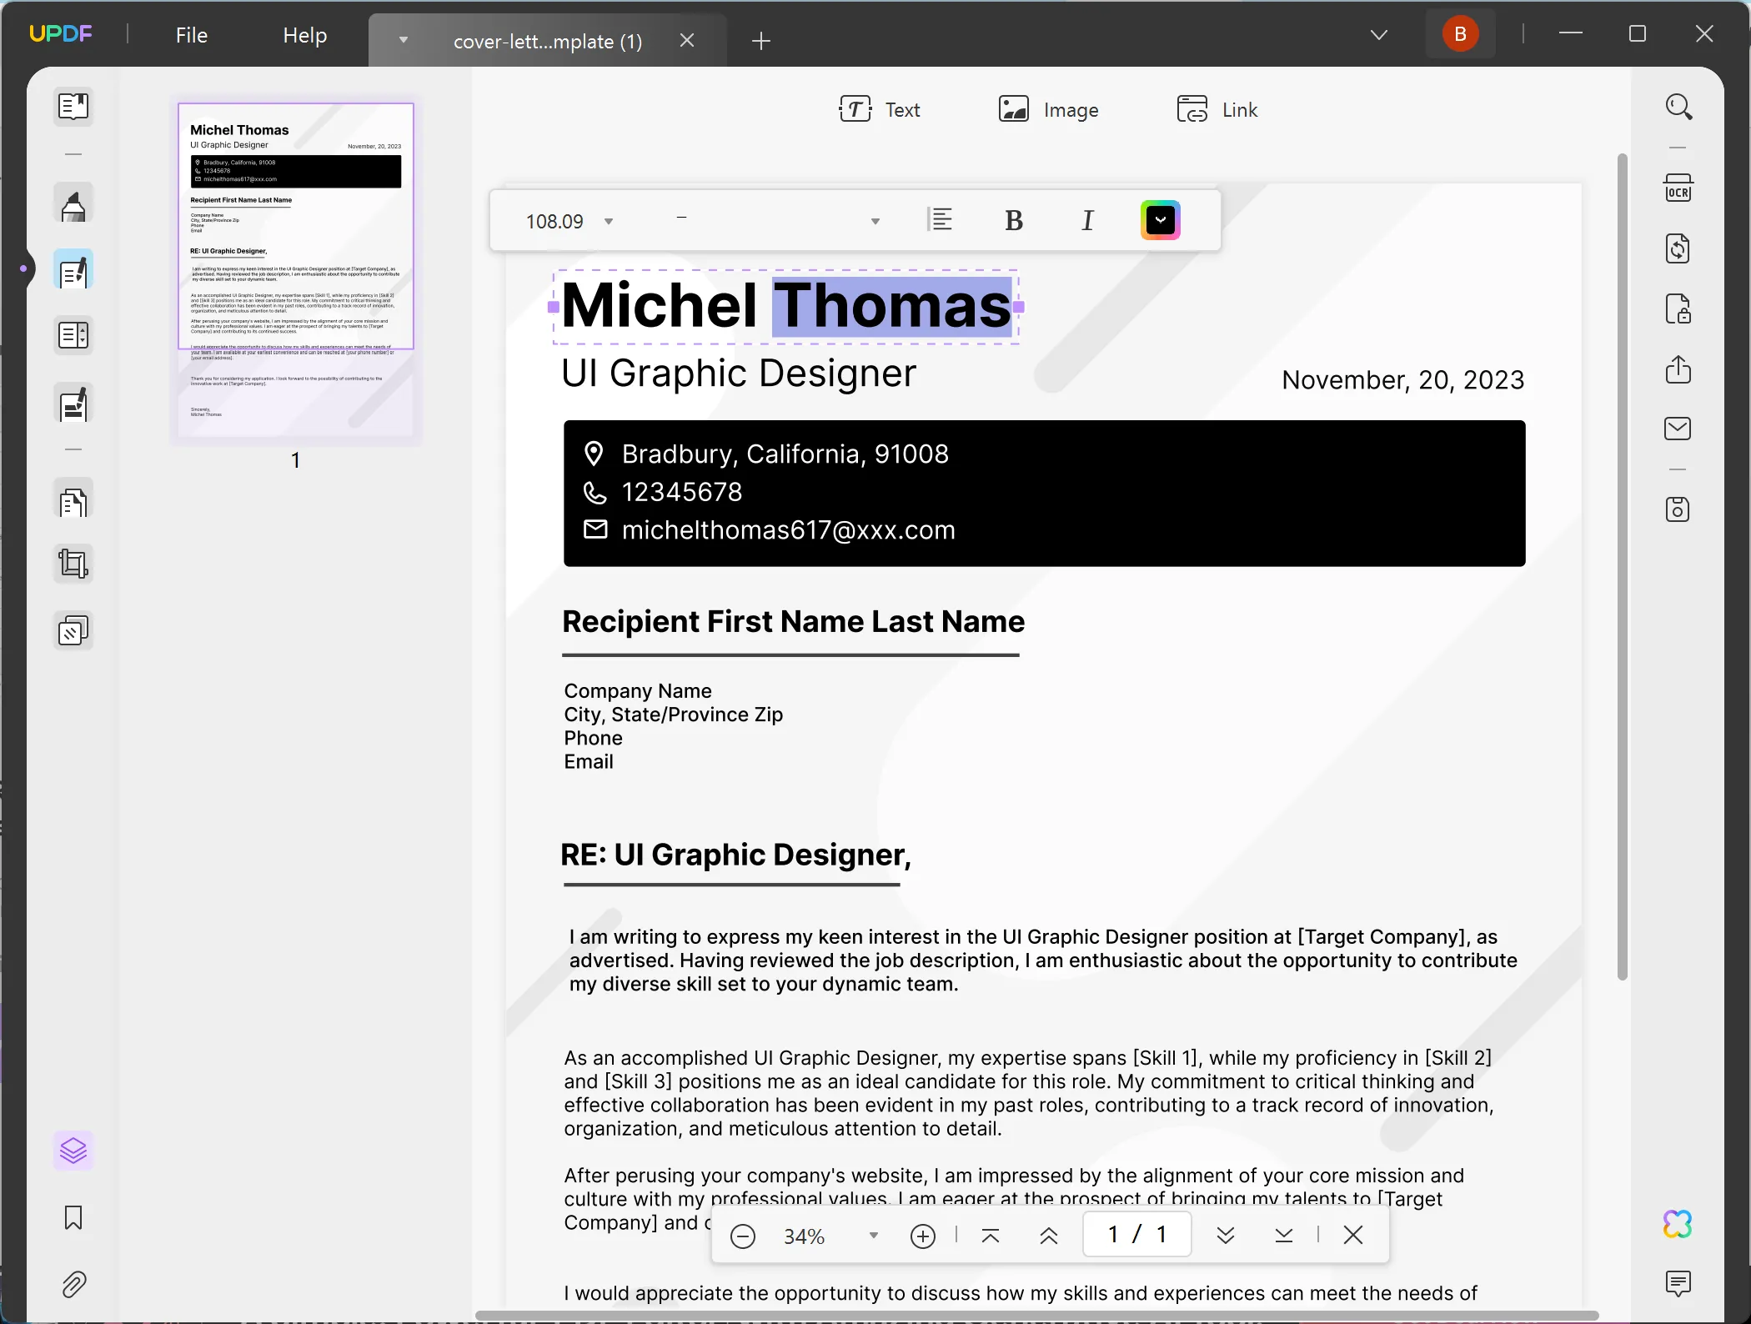Click the Link edit button
The image size is (1751, 1324).
point(1217,110)
